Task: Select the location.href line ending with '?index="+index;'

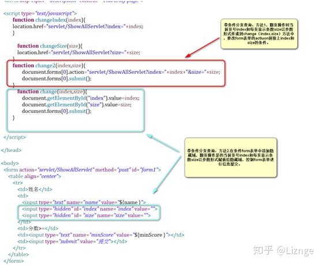Action: tap(78, 26)
